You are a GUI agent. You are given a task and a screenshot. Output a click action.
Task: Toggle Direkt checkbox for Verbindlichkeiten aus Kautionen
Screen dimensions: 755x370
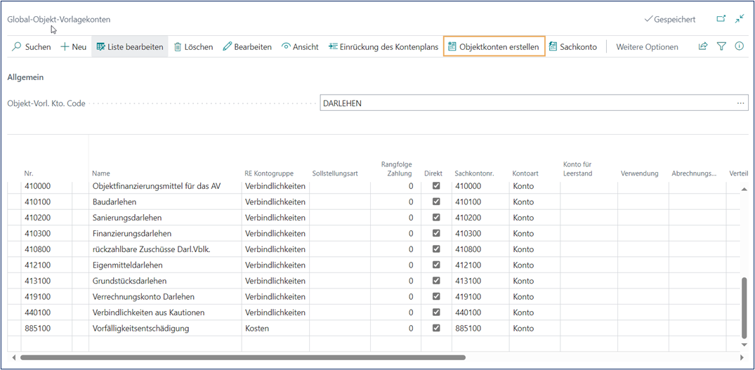tap(436, 312)
